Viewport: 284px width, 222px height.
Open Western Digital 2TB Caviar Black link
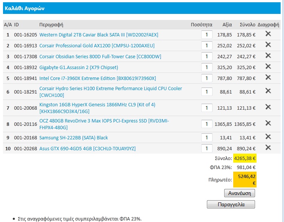point(99,35)
